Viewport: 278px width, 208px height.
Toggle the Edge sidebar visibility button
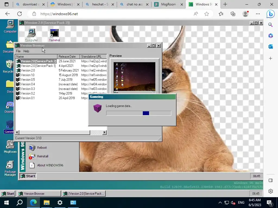tap(270, 180)
